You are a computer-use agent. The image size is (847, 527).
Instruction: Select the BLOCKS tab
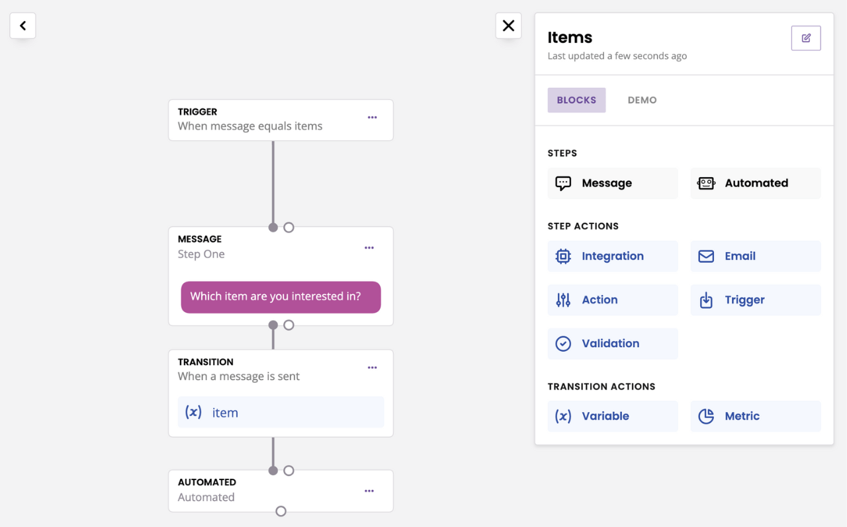click(576, 100)
